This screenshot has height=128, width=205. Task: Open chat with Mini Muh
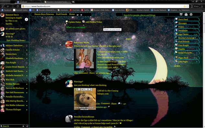point(14,80)
